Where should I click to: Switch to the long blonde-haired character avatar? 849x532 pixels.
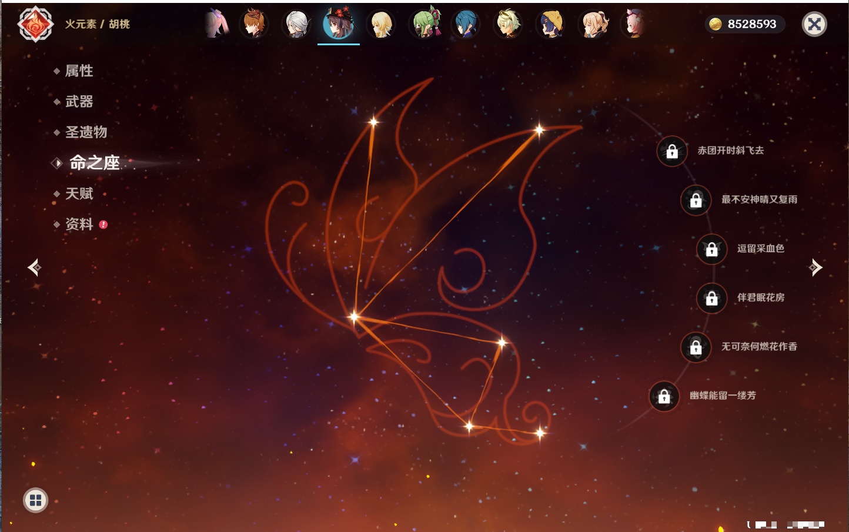381,24
